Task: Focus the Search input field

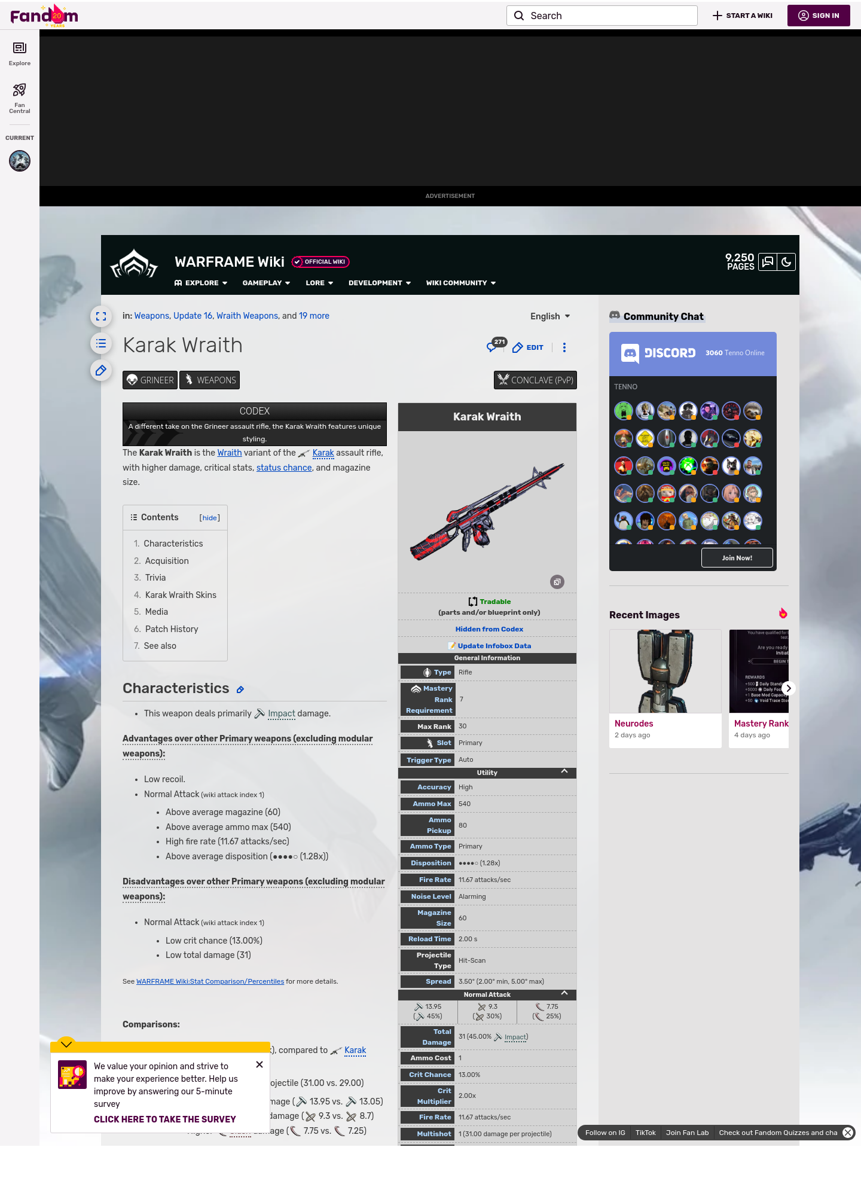Action: (602, 16)
